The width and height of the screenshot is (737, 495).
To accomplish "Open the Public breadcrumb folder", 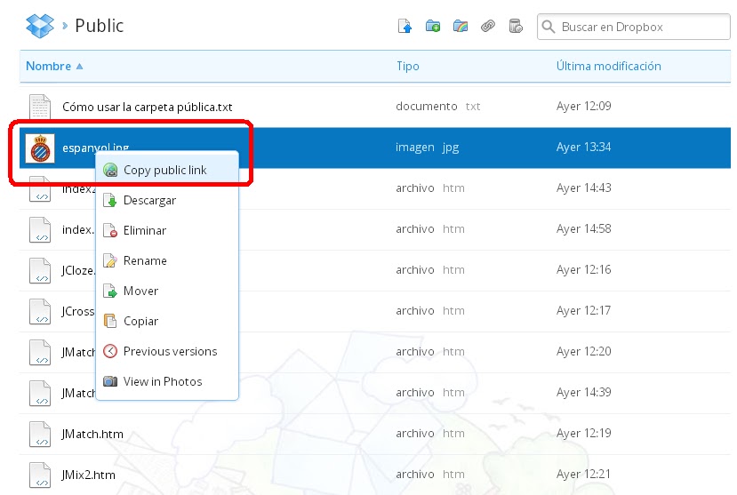I will [100, 26].
